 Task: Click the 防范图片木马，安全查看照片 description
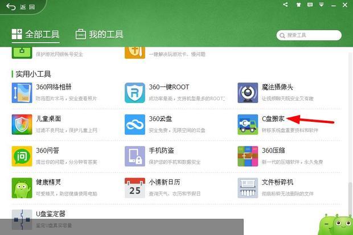[67, 98]
